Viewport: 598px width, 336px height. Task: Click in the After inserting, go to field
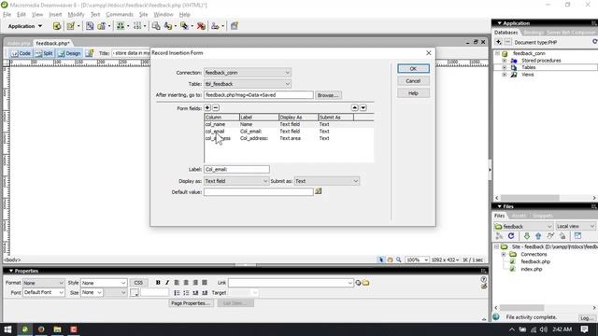tap(258, 95)
